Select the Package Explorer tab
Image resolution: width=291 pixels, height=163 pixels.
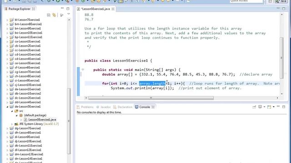[19, 9]
